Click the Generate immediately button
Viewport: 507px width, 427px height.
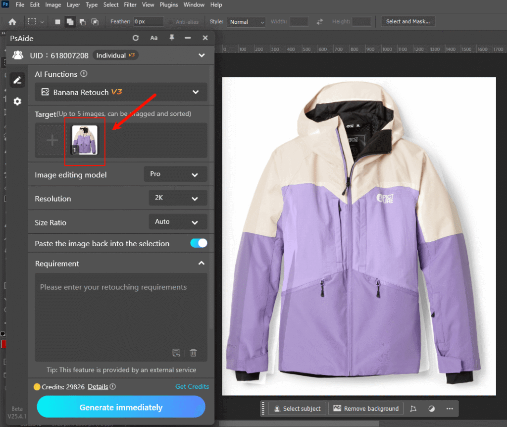121,407
